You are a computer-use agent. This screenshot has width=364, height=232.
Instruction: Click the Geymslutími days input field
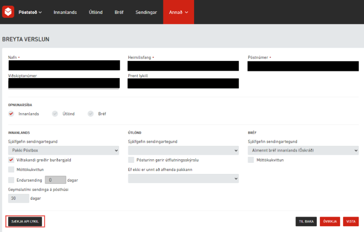tap(18, 198)
